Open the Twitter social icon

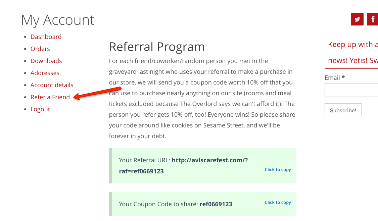click(x=357, y=19)
